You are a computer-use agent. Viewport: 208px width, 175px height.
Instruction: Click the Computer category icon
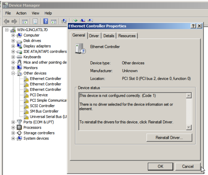pos(19,35)
